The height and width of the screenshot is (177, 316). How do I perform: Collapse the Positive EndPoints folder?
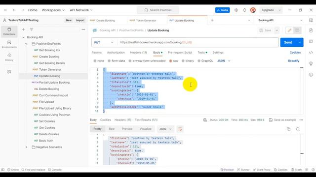click(x=26, y=44)
